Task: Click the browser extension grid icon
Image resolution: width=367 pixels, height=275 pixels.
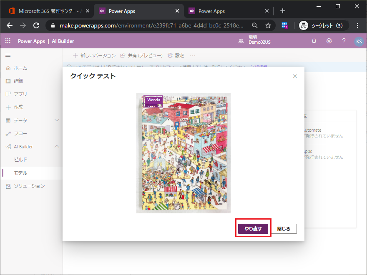Action: [x=284, y=25]
